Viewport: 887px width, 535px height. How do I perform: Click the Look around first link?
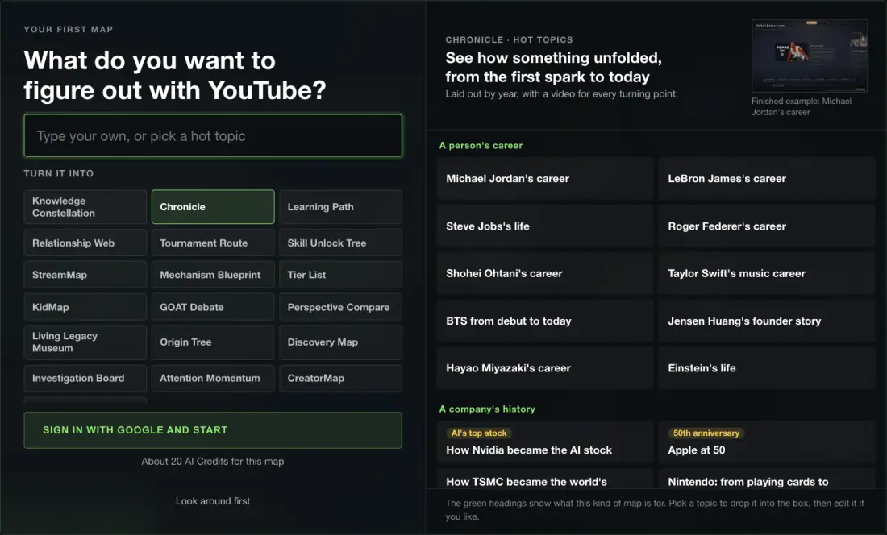213,501
